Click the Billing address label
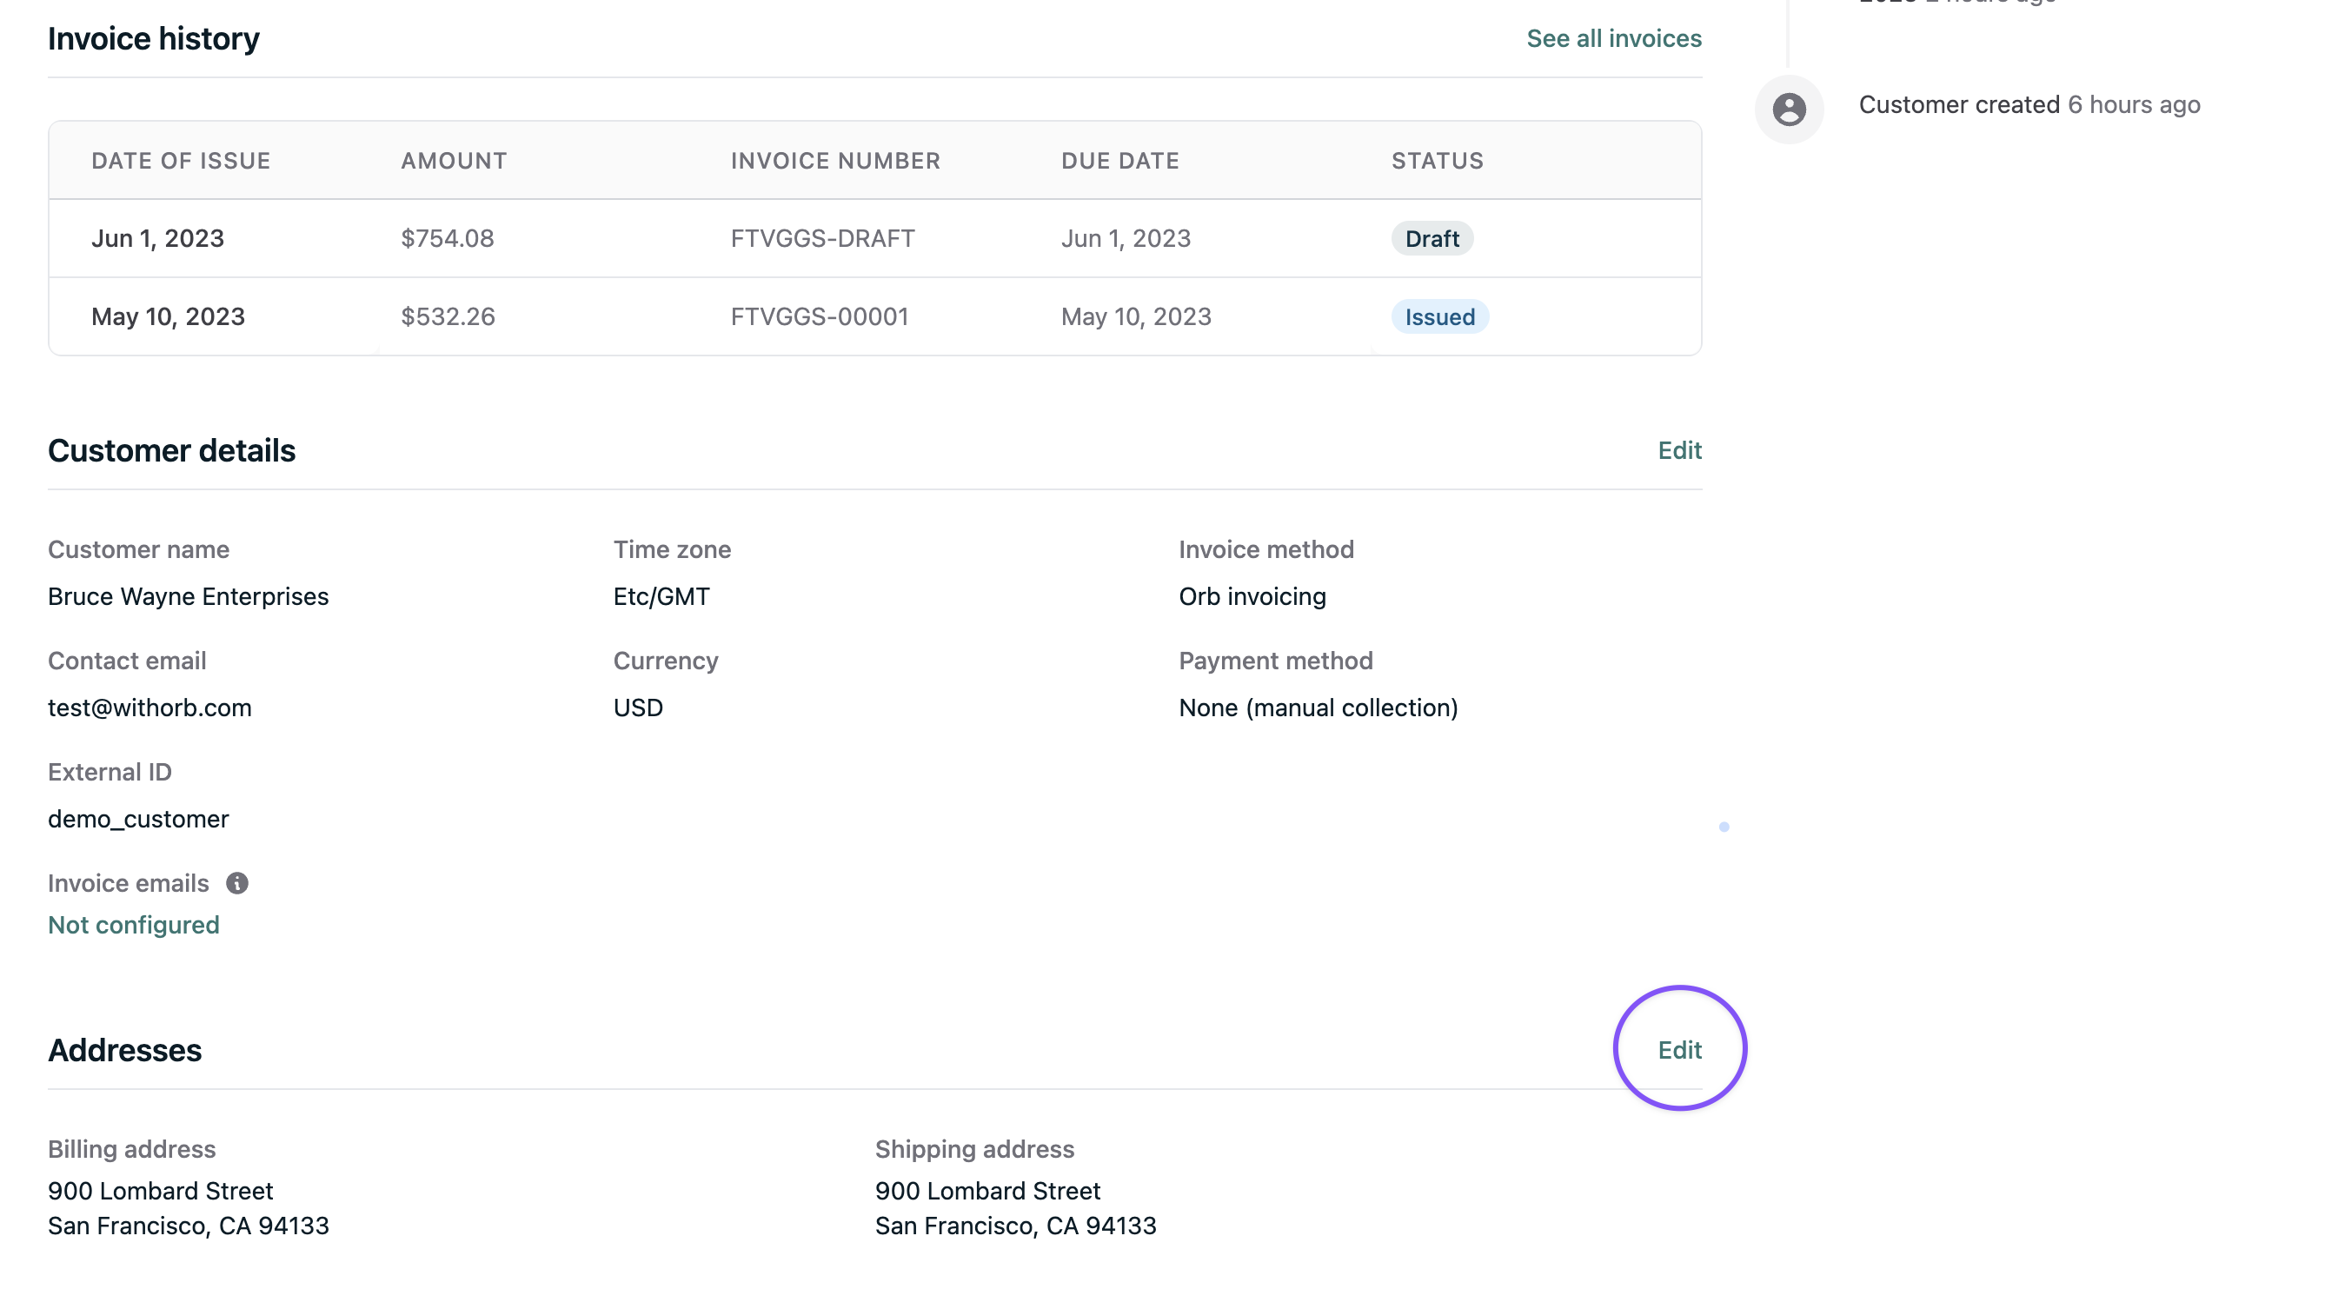 pyautogui.click(x=132, y=1149)
